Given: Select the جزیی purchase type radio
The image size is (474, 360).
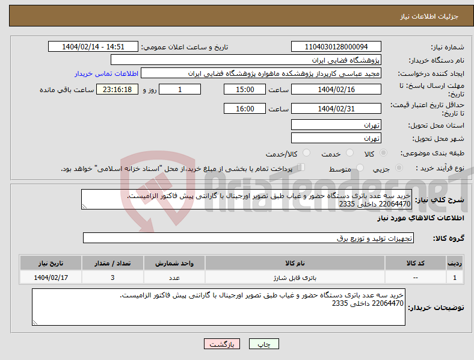Looking at the screenshot, I should click(x=399, y=168).
